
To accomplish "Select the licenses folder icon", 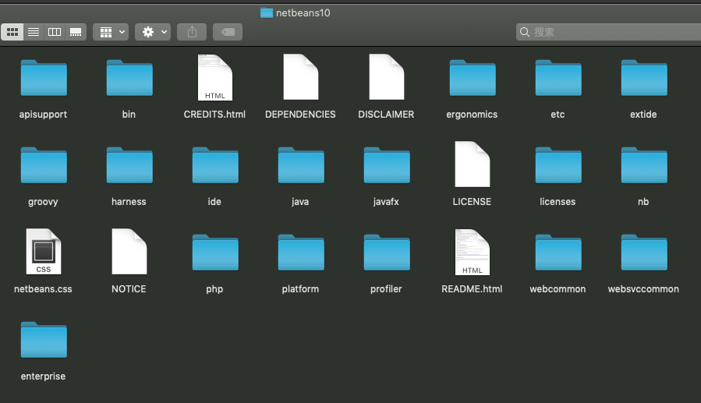I will pyautogui.click(x=558, y=165).
